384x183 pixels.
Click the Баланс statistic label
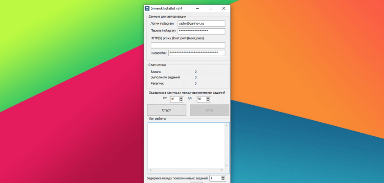[156, 72]
